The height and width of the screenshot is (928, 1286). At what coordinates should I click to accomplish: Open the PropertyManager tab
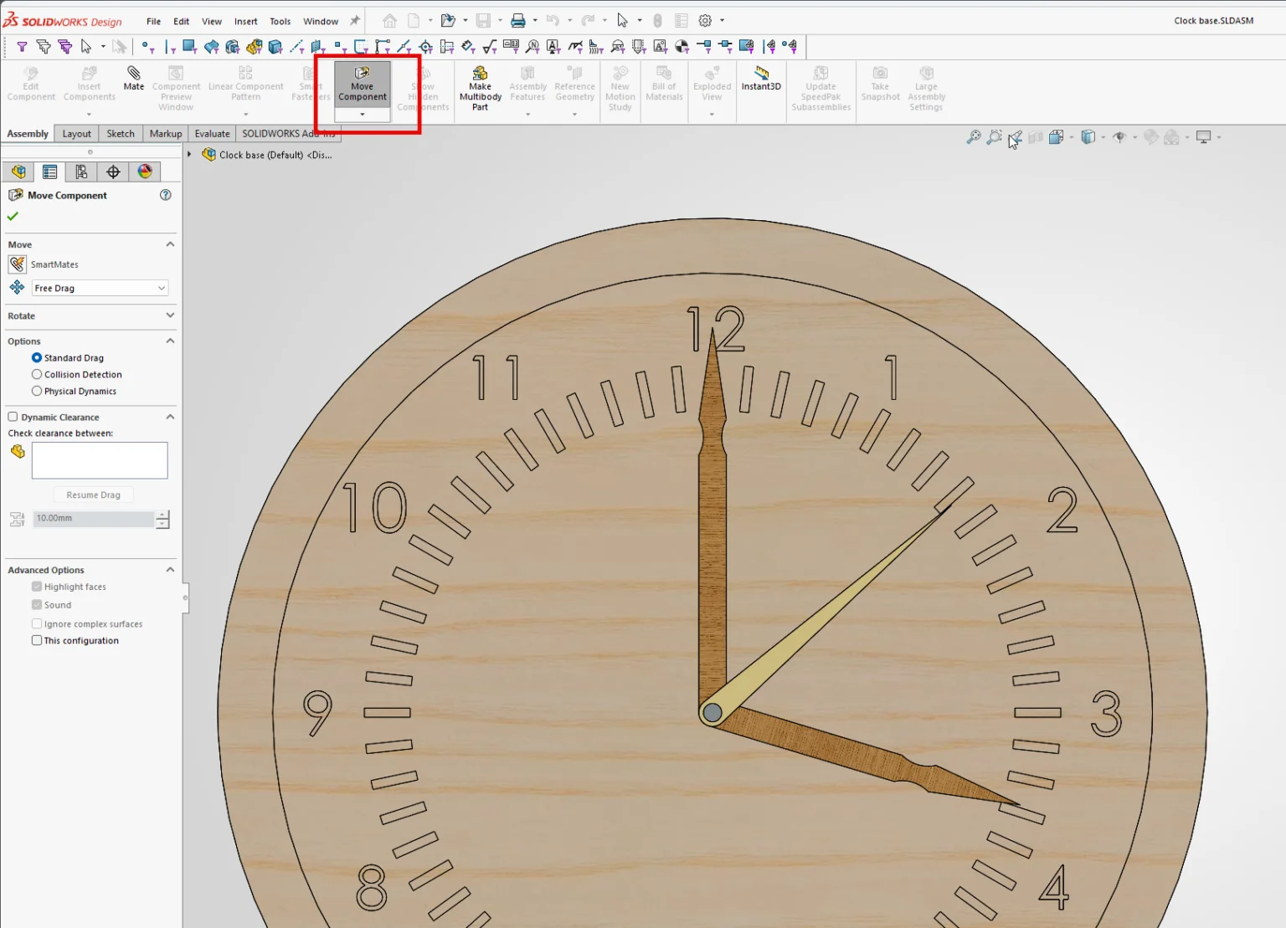tap(50, 172)
